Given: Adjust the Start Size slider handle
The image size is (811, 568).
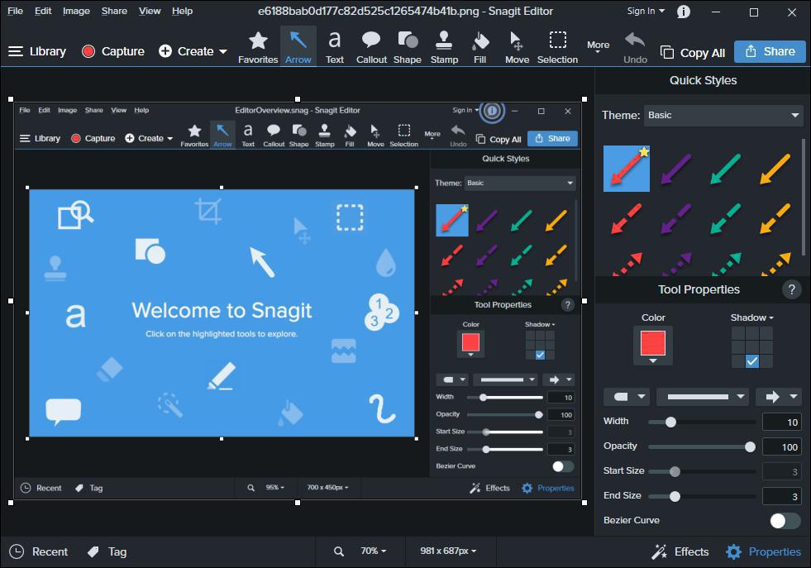Looking at the screenshot, I should point(675,472).
